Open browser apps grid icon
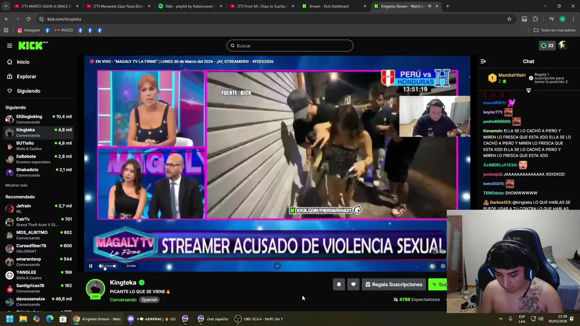Screen dimensions: 580x326 6,30
